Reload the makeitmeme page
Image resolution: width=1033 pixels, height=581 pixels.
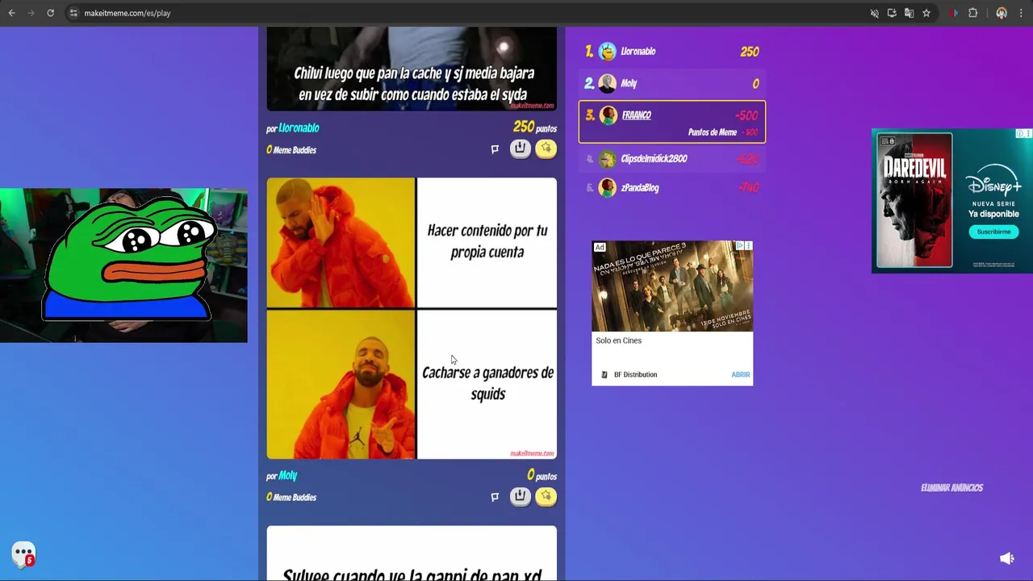50,13
